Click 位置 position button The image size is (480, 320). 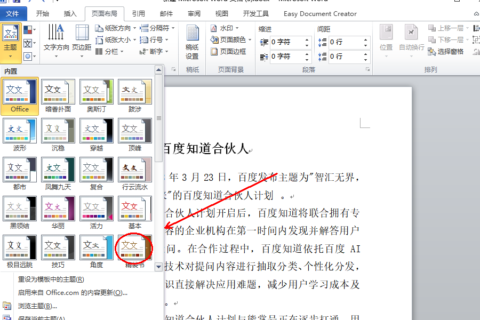tap(386, 41)
